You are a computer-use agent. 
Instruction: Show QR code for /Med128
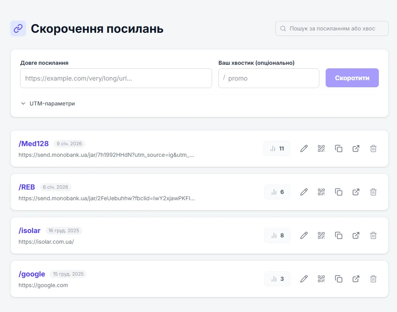coord(321,148)
